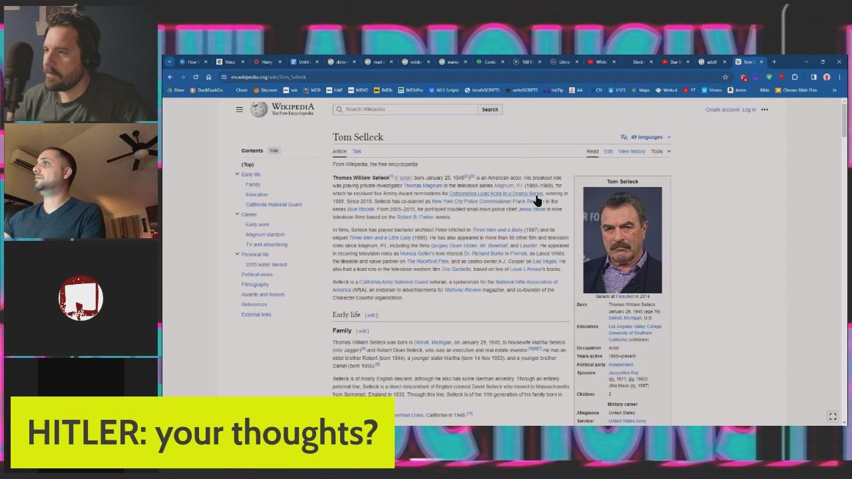
Task: Open Wikipedia main menu hamburger icon
Action: click(x=239, y=109)
